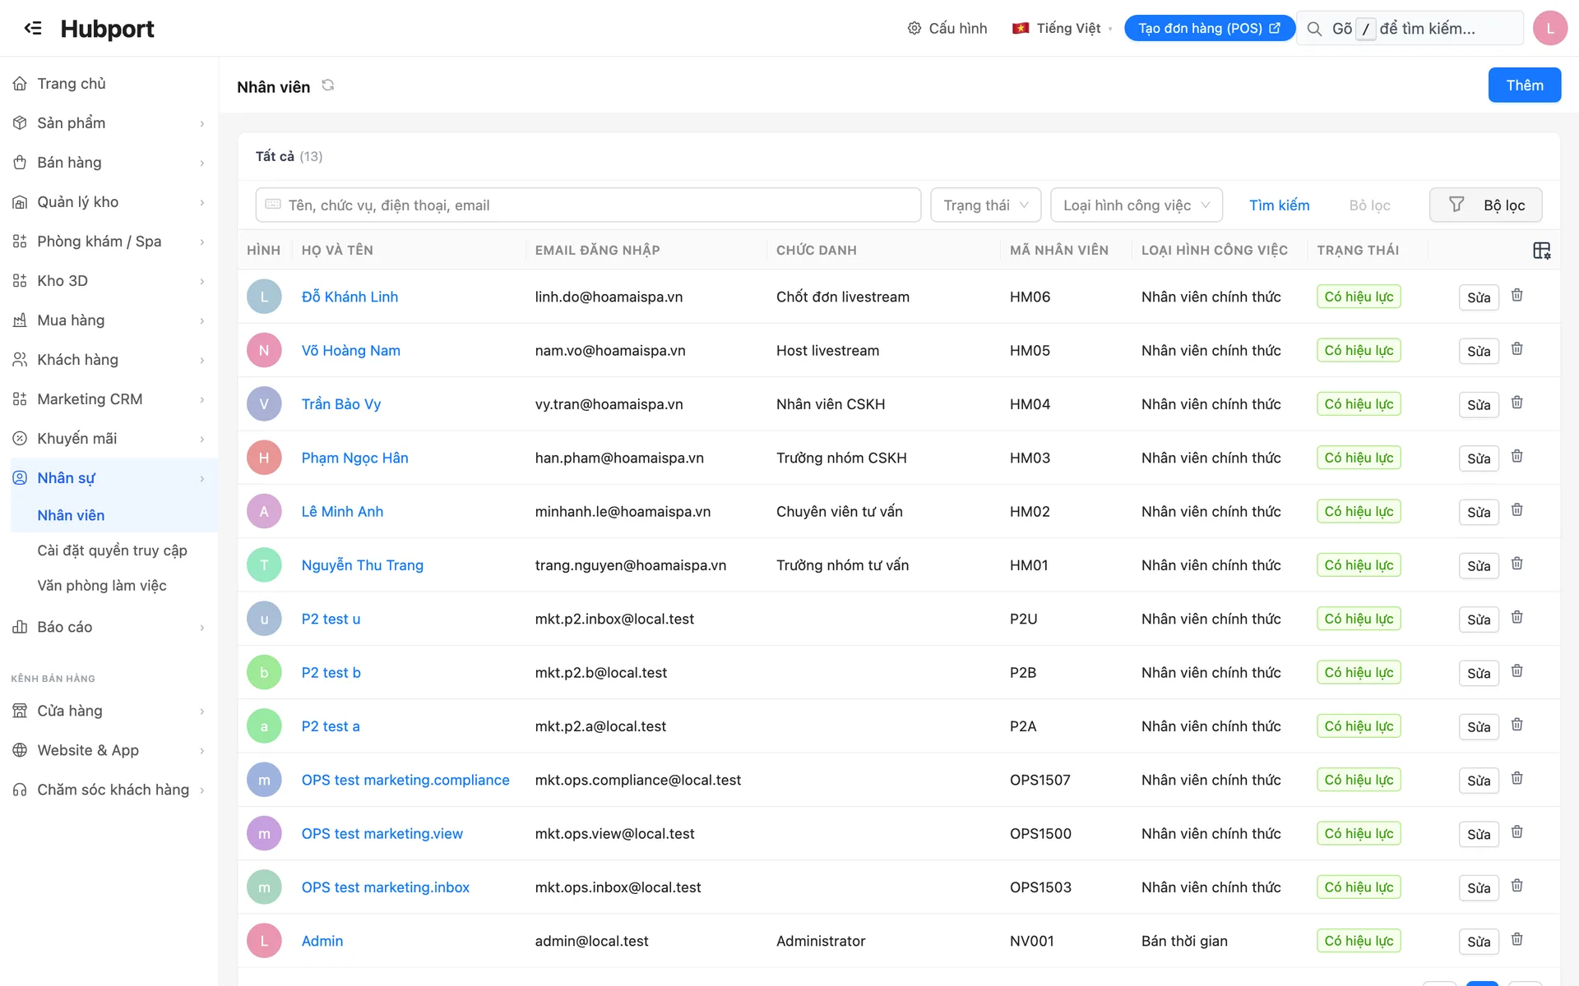The width and height of the screenshot is (1579, 986).
Task: Open Văn phòng làm việc submenu item
Action: pos(102,586)
